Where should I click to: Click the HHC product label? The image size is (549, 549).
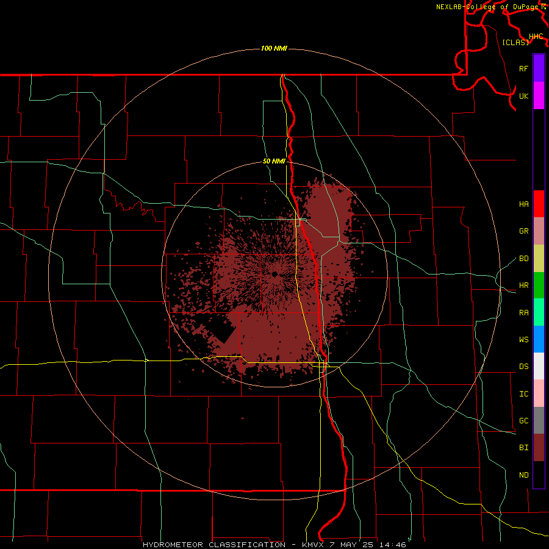pos(536,37)
